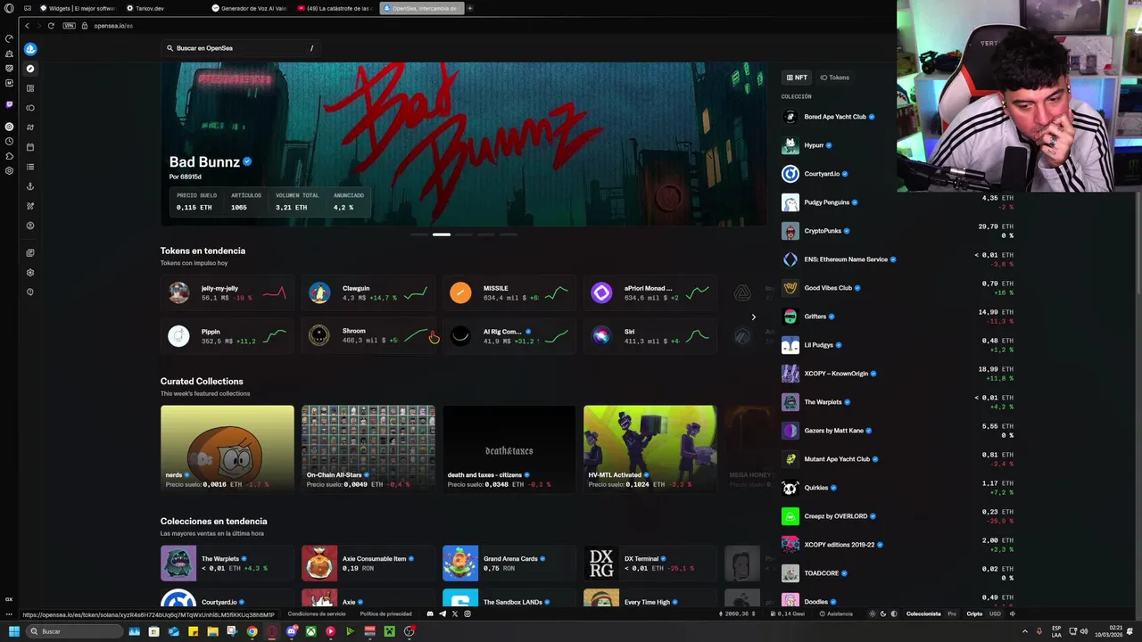Open Bored Ape Yacht Club collection
Viewport: 1142px width, 642px height.
tap(834, 117)
